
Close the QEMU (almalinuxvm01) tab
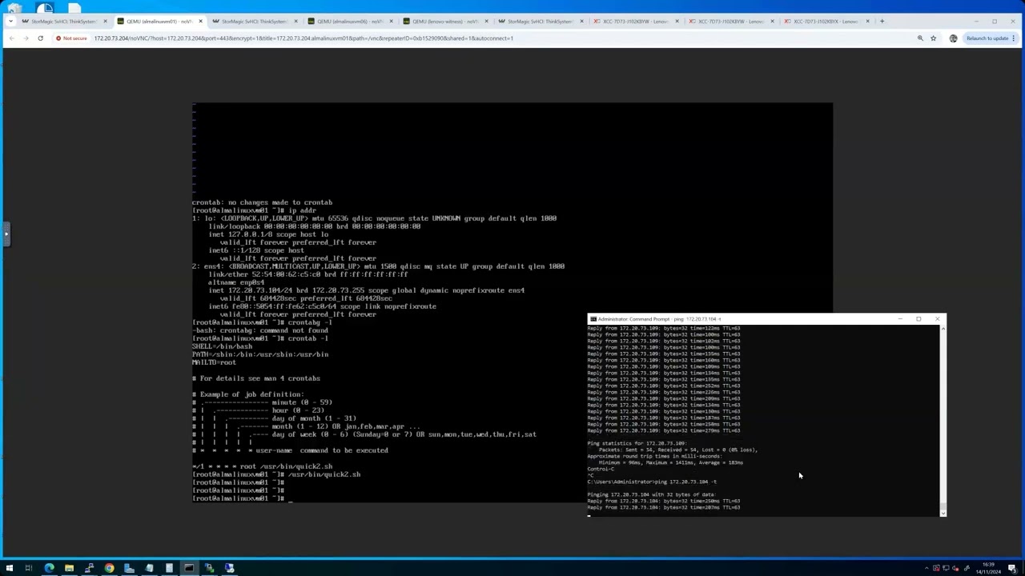[x=200, y=22]
